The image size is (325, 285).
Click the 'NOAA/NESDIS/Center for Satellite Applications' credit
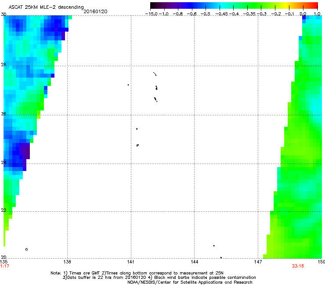point(190,282)
